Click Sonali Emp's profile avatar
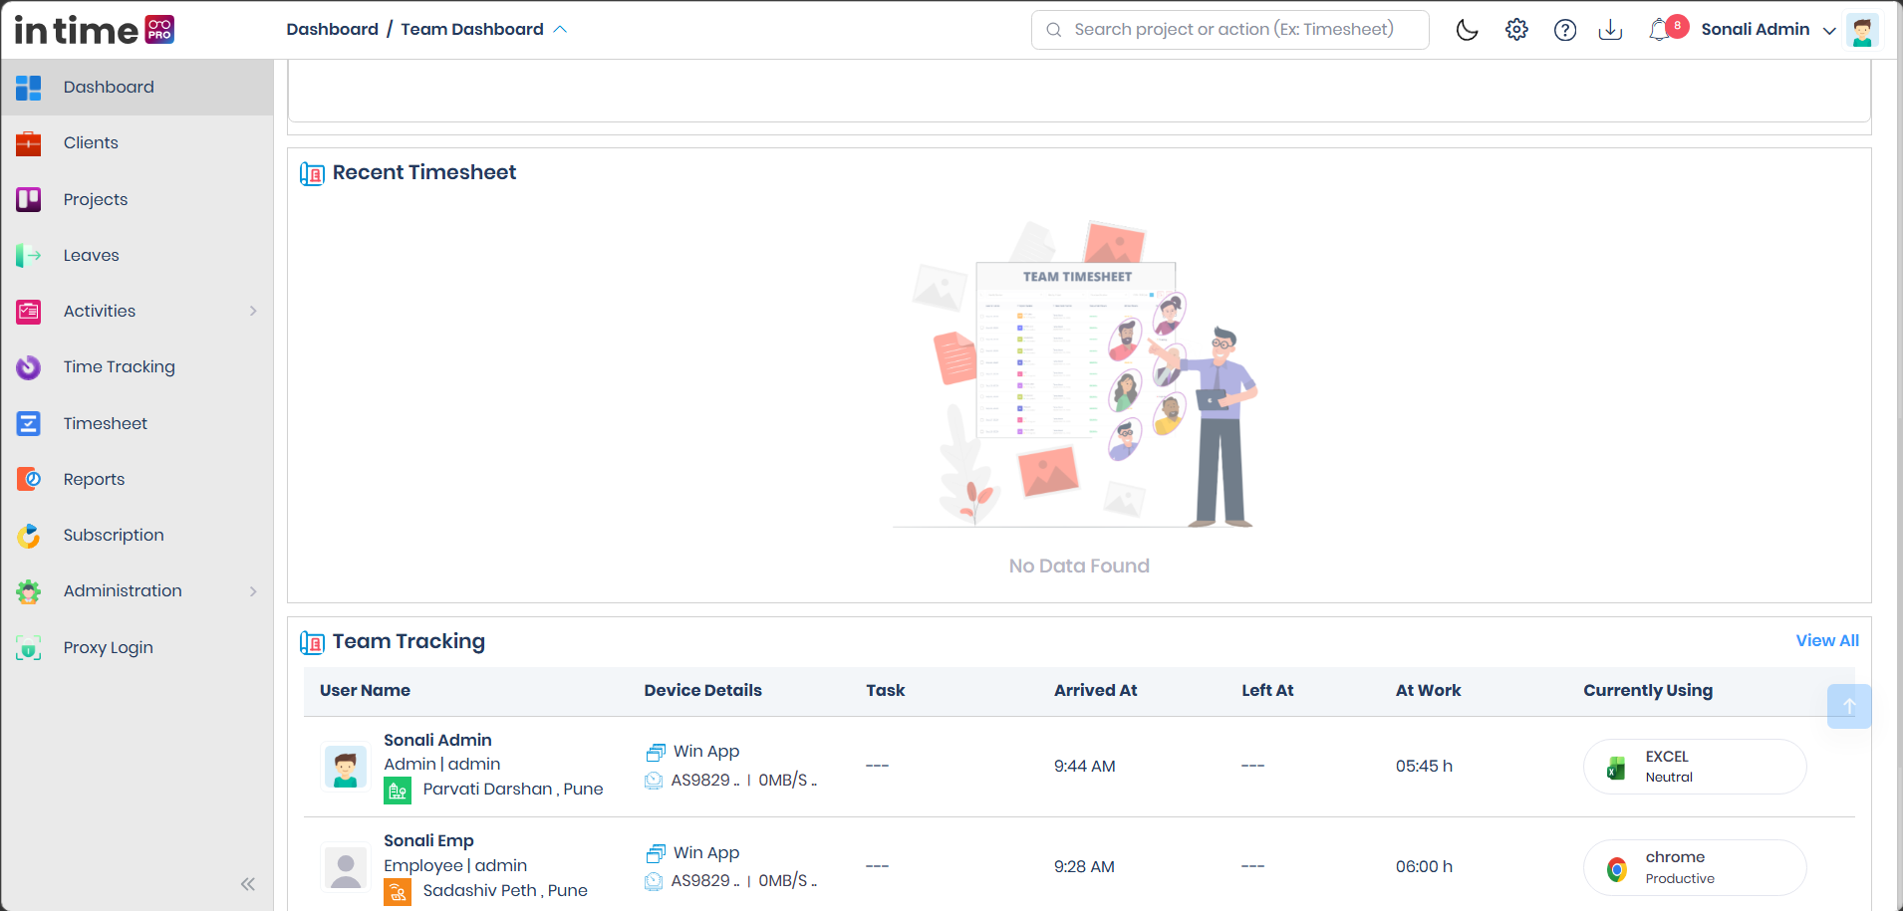1903x911 pixels. [x=346, y=867]
